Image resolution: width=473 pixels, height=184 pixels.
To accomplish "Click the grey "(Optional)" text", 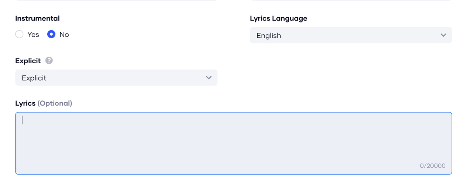I will pyautogui.click(x=55, y=103).
